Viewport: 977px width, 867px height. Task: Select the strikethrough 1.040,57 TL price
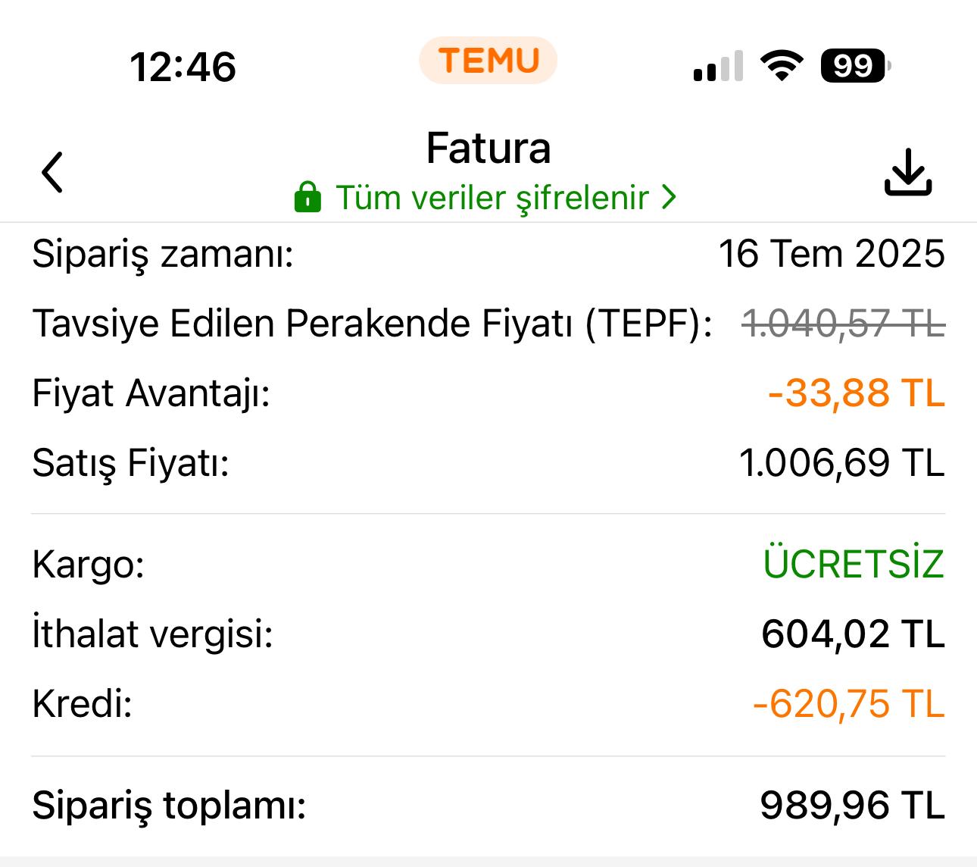pos(844,324)
